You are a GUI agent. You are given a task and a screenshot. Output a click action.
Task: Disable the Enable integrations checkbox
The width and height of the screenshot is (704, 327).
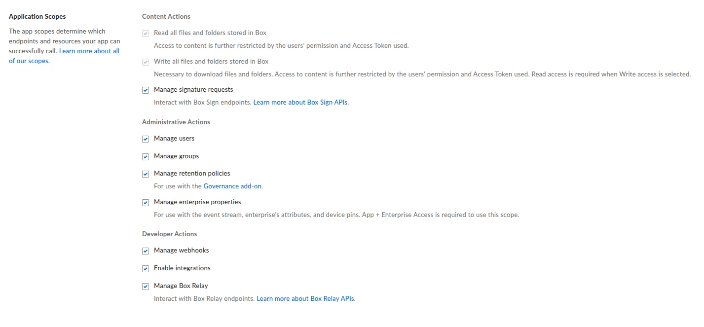[x=146, y=269]
